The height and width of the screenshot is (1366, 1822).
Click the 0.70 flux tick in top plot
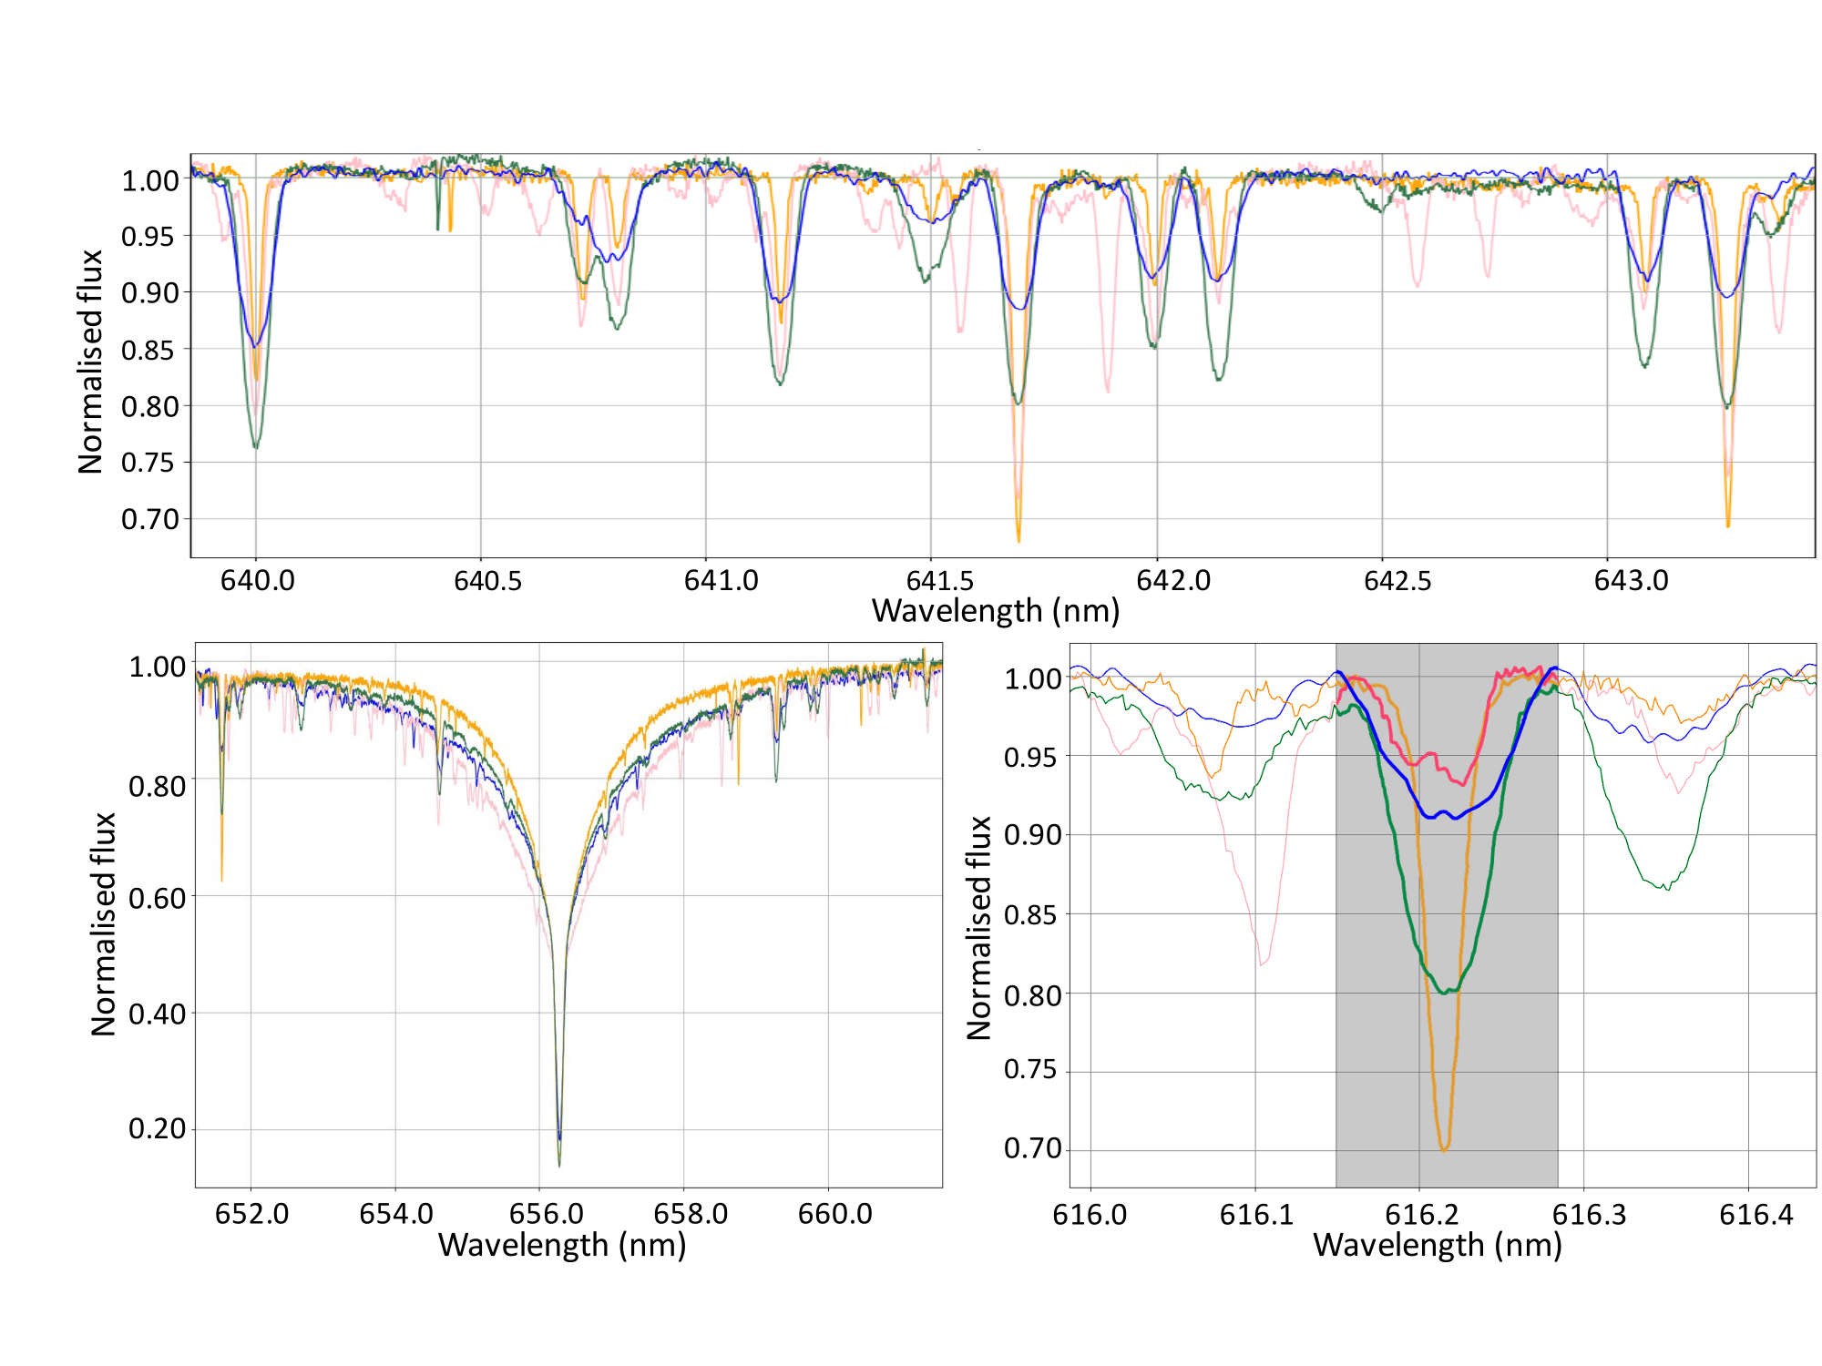[x=149, y=519]
